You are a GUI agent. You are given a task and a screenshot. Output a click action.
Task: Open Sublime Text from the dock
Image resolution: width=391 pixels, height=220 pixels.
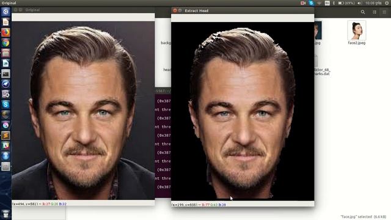[x=5, y=136]
